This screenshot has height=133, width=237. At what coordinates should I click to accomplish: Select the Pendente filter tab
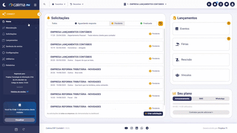[x=117, y=23]
